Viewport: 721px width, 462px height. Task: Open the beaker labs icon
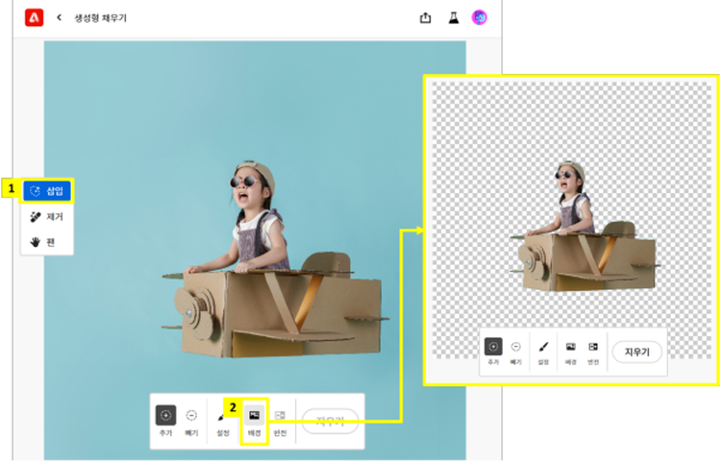[x=454, y=18]
